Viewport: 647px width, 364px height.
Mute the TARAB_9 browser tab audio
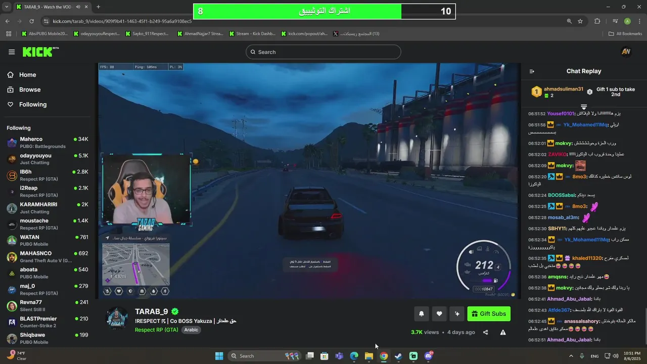pos(78,7)
